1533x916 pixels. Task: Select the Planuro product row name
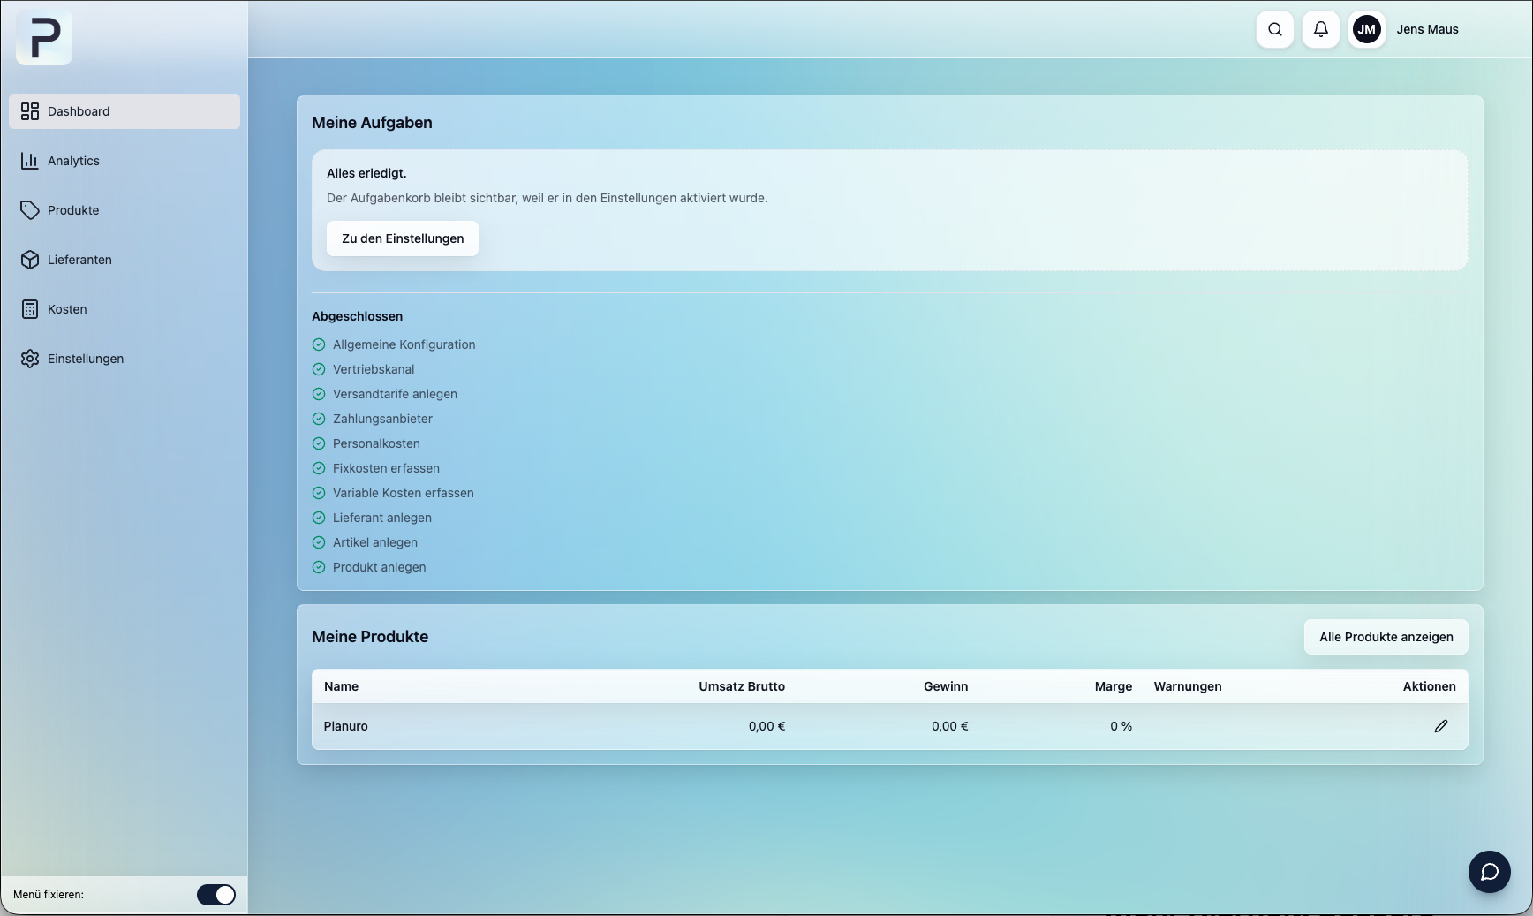pos(345,726)
